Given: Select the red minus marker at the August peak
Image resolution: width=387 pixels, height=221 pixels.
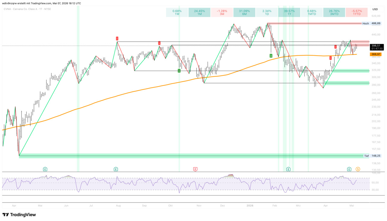Looking at the screenshot, I should pos(117,38).
